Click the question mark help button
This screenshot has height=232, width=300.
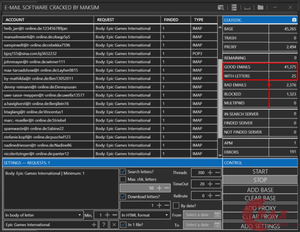[x=104, y=225]
